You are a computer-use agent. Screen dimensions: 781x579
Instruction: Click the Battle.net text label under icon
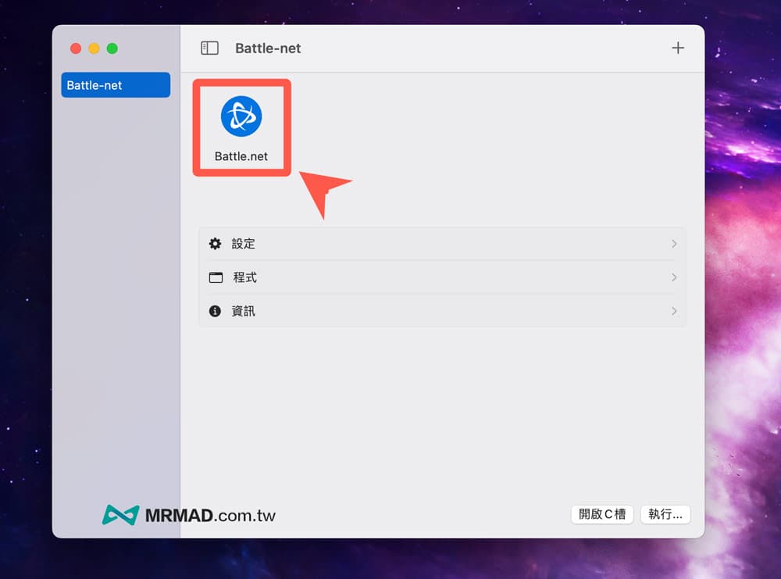241,156
